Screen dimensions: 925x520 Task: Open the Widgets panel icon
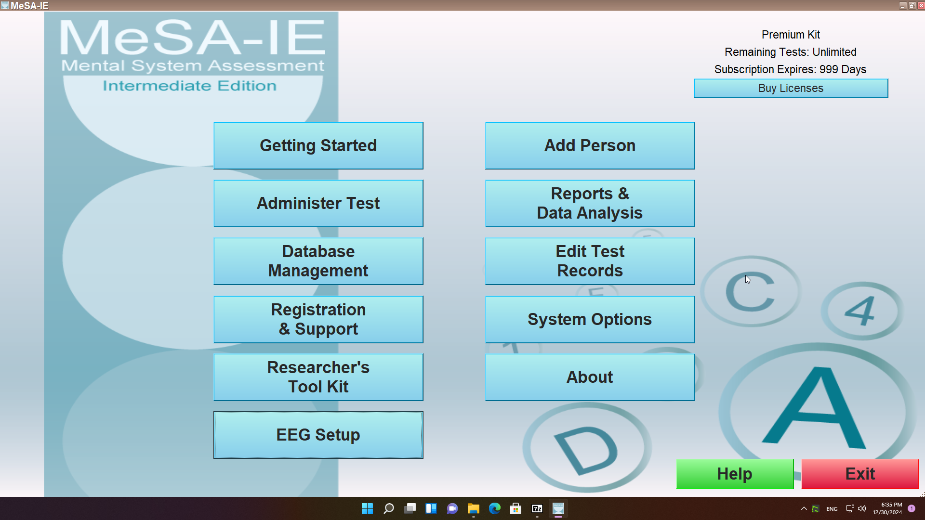pos(431,508)
